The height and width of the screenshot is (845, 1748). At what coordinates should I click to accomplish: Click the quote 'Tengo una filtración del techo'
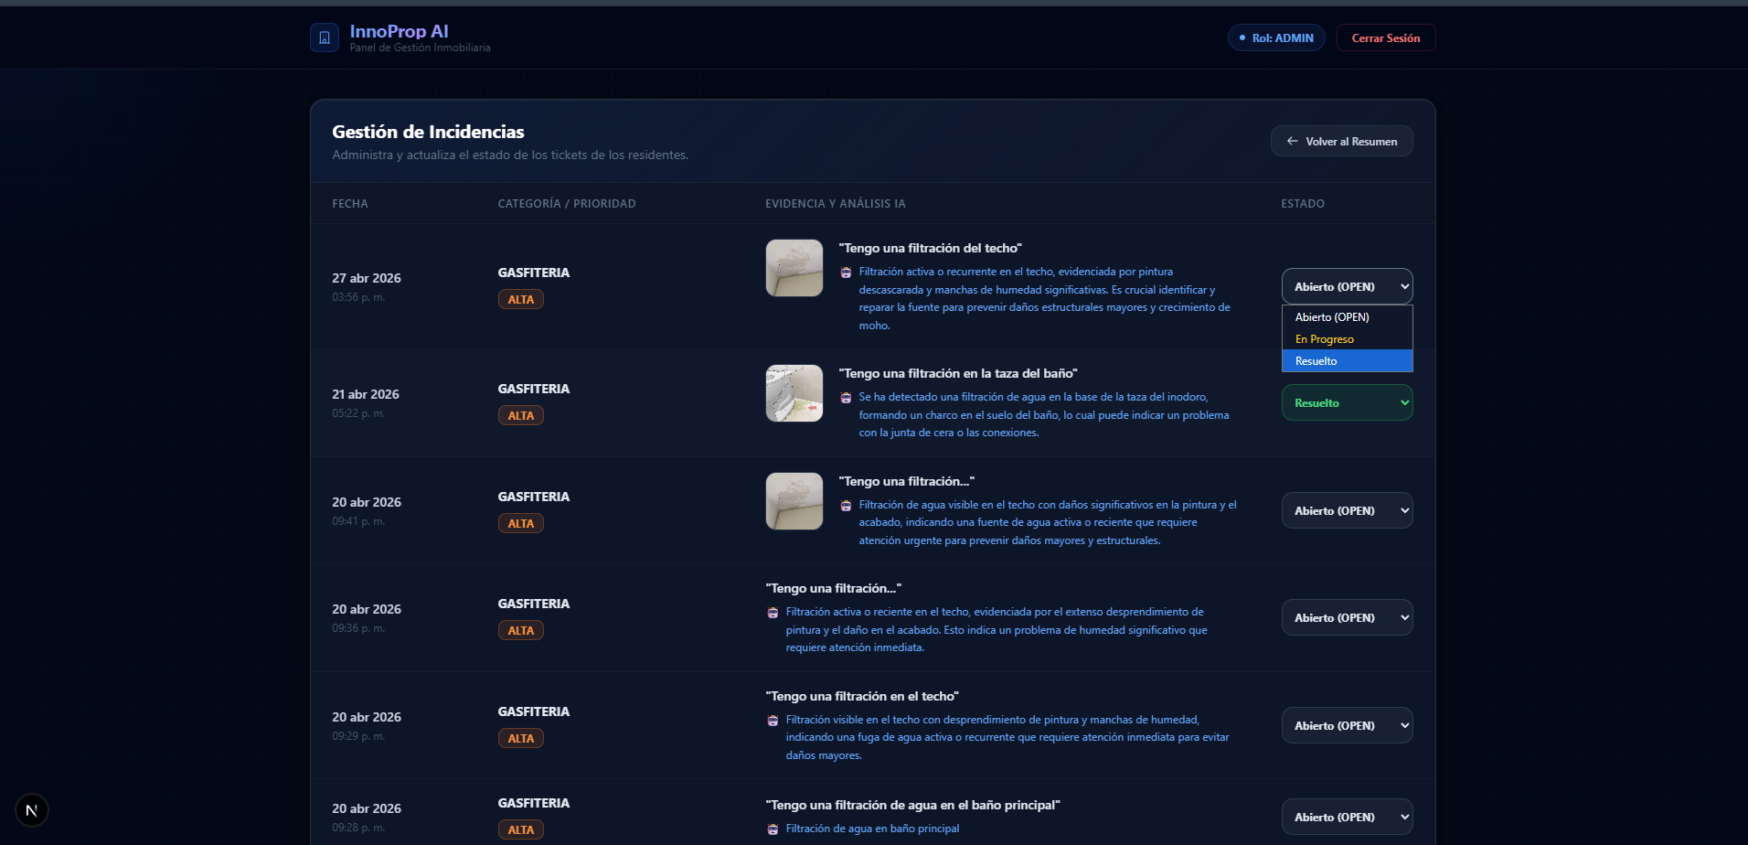pyautogui.click(x=930, y=247)
